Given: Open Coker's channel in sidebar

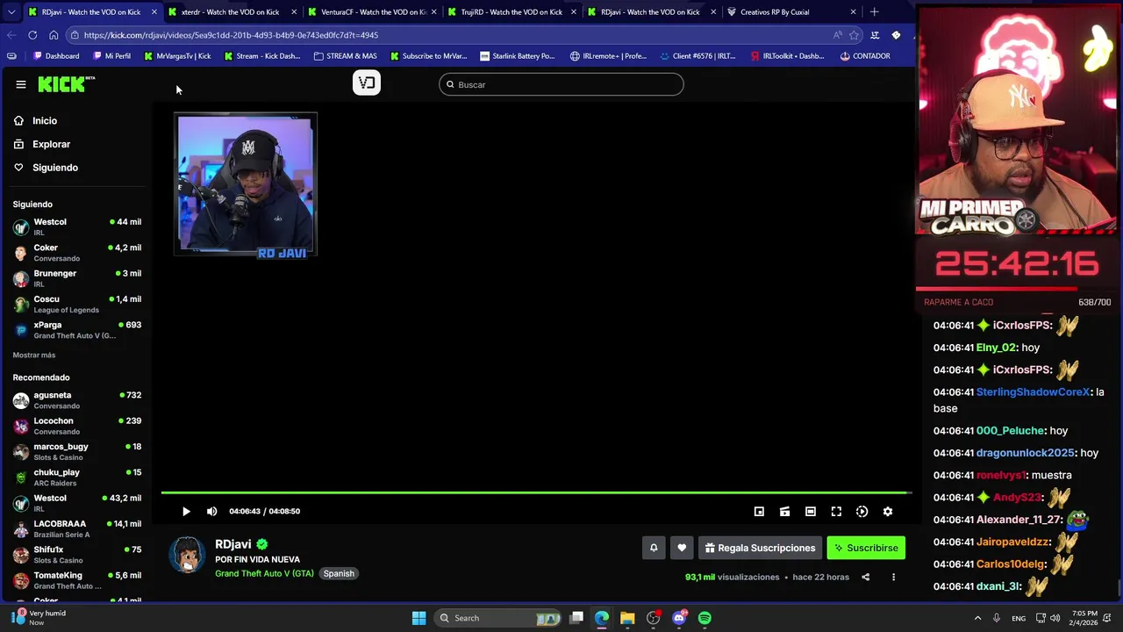Looking at the screenshot, I should coord(77,253).
